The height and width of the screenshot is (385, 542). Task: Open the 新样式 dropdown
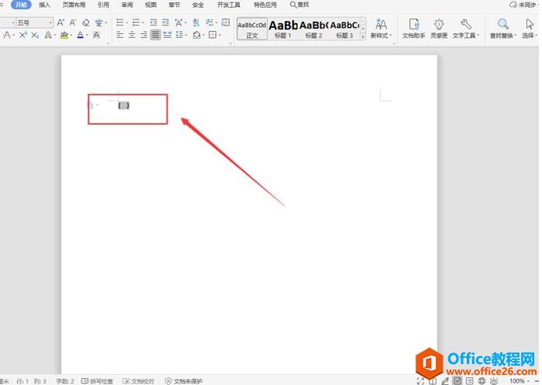[x=381, y=29]
